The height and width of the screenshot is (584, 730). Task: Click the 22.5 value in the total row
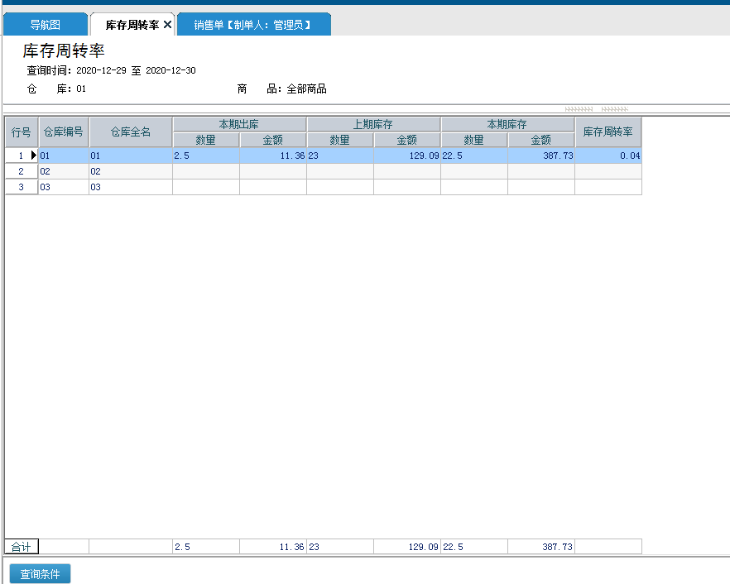click(x=474, y=547)
